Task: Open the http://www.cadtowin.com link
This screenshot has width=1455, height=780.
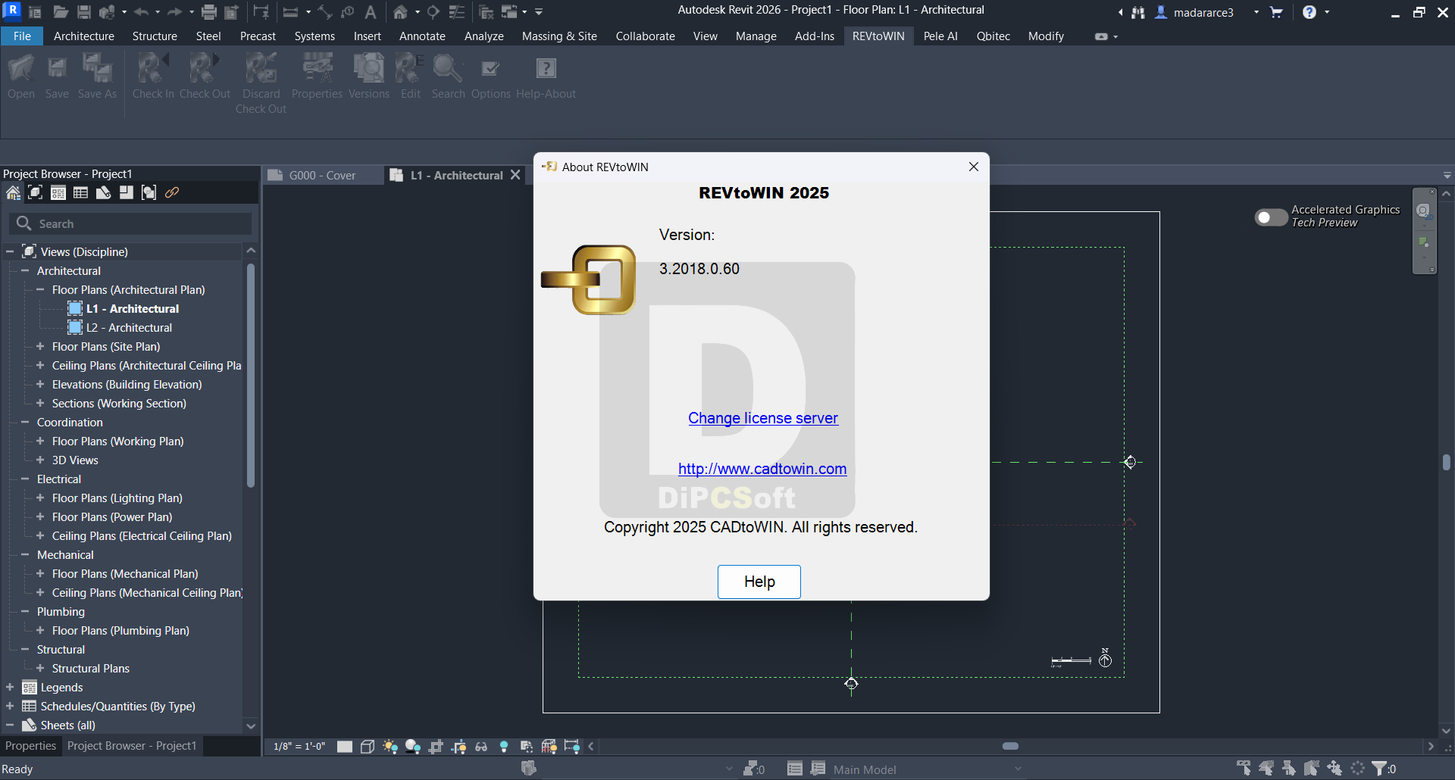Action: click(x=762, y=469)
